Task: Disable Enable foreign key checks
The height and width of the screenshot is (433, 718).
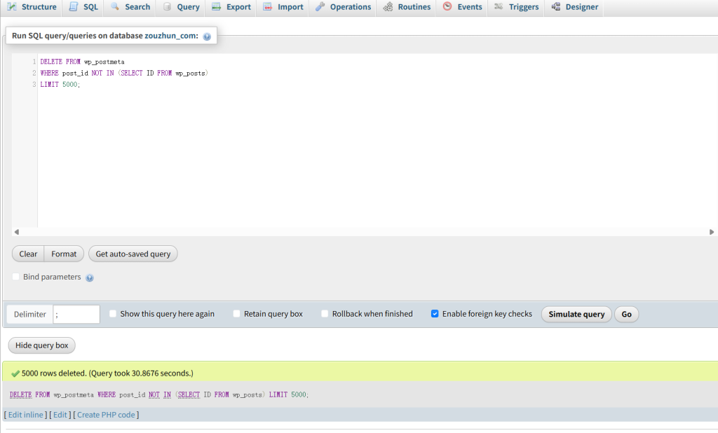Action: tap(435, 314)
